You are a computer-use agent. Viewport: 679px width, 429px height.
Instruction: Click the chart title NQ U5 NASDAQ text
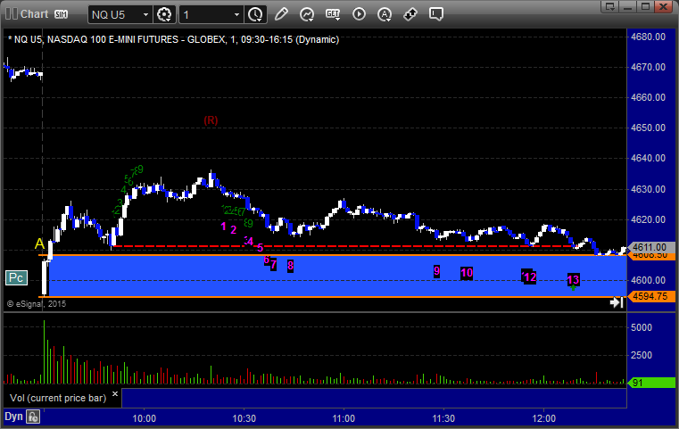pyautogui.click(x=174, y=39)
